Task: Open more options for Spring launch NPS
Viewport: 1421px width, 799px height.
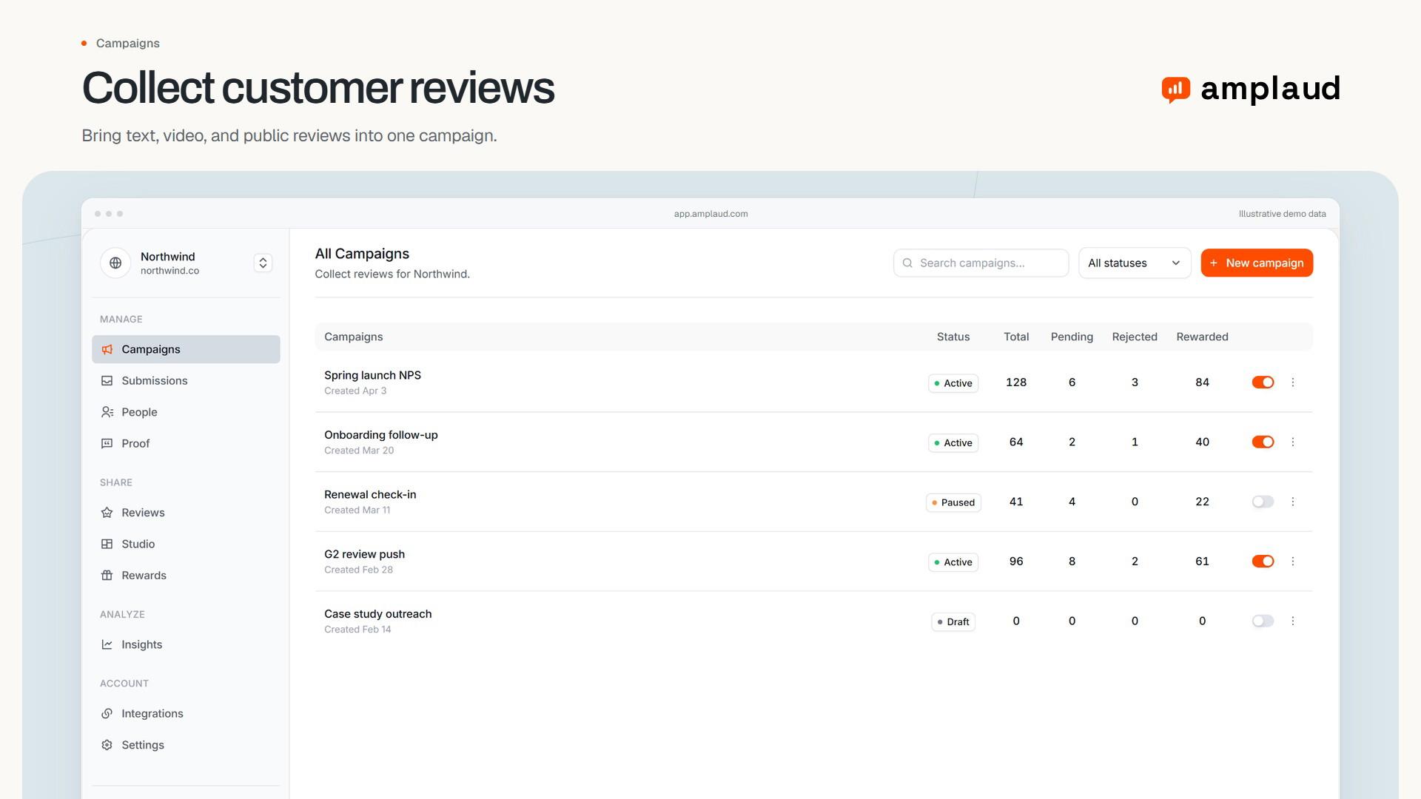Action: [1293, 382]
